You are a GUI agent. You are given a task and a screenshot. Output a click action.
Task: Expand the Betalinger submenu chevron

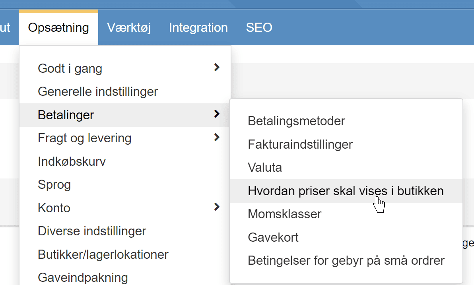click(x=216, y=114)
